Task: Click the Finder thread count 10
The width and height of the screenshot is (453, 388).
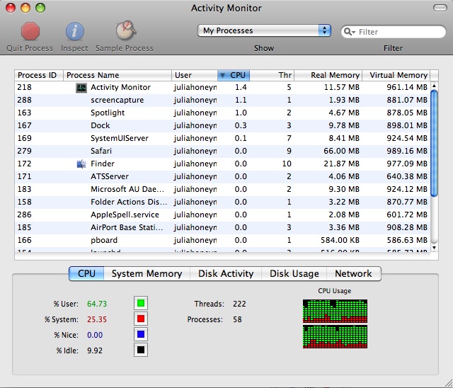Action: 287,164
